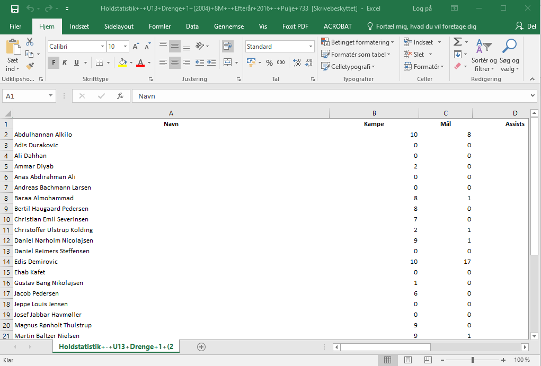Click the Cut scissors icon
Viewport: 541px width, 366px height.
(30, 42)
